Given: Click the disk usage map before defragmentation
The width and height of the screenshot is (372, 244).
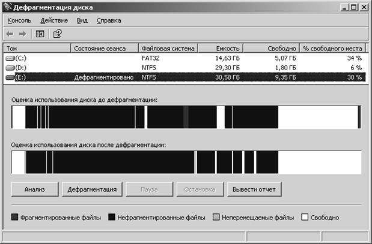Looking at the screenshot, I should (x=186, y=117).
